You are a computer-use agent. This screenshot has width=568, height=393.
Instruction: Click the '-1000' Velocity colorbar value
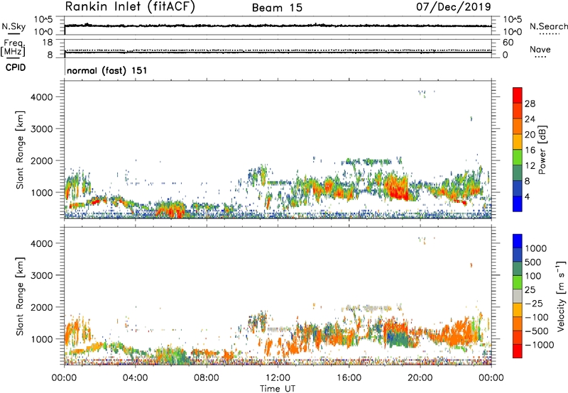[x=539, y=345]
